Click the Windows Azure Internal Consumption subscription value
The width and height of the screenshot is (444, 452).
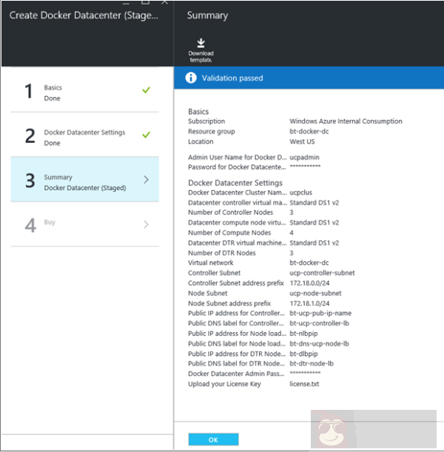point(346,121)
